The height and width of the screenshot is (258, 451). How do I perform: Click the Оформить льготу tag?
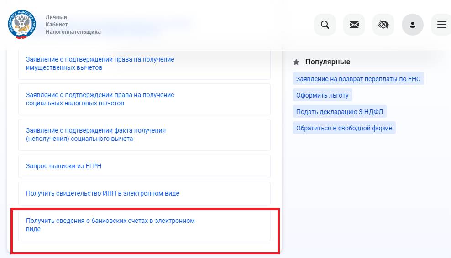pos(322,95)
